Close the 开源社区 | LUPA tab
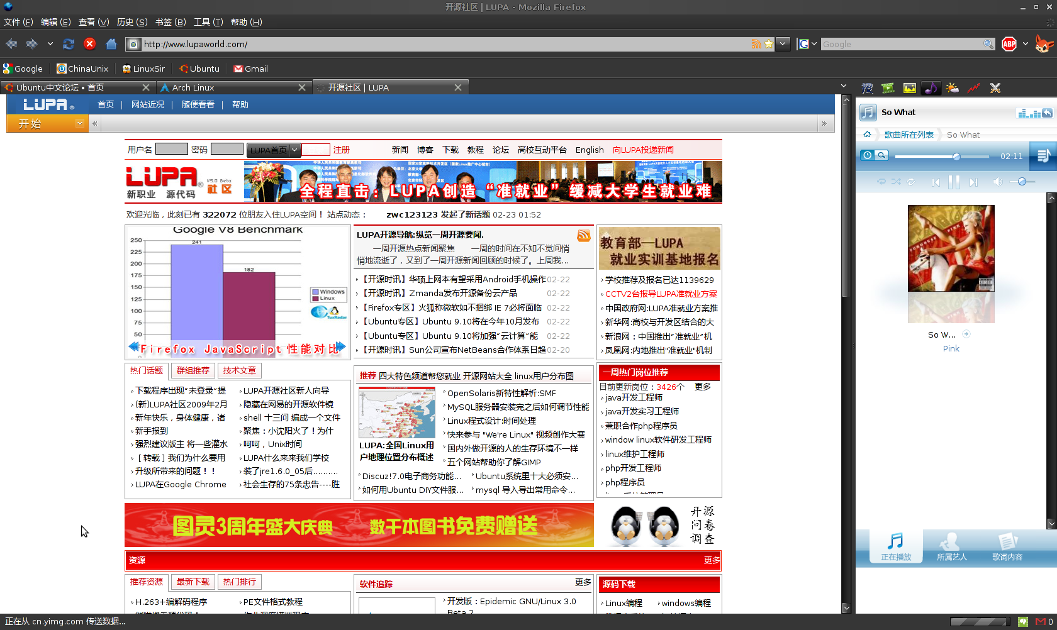 tap(458, 87)
